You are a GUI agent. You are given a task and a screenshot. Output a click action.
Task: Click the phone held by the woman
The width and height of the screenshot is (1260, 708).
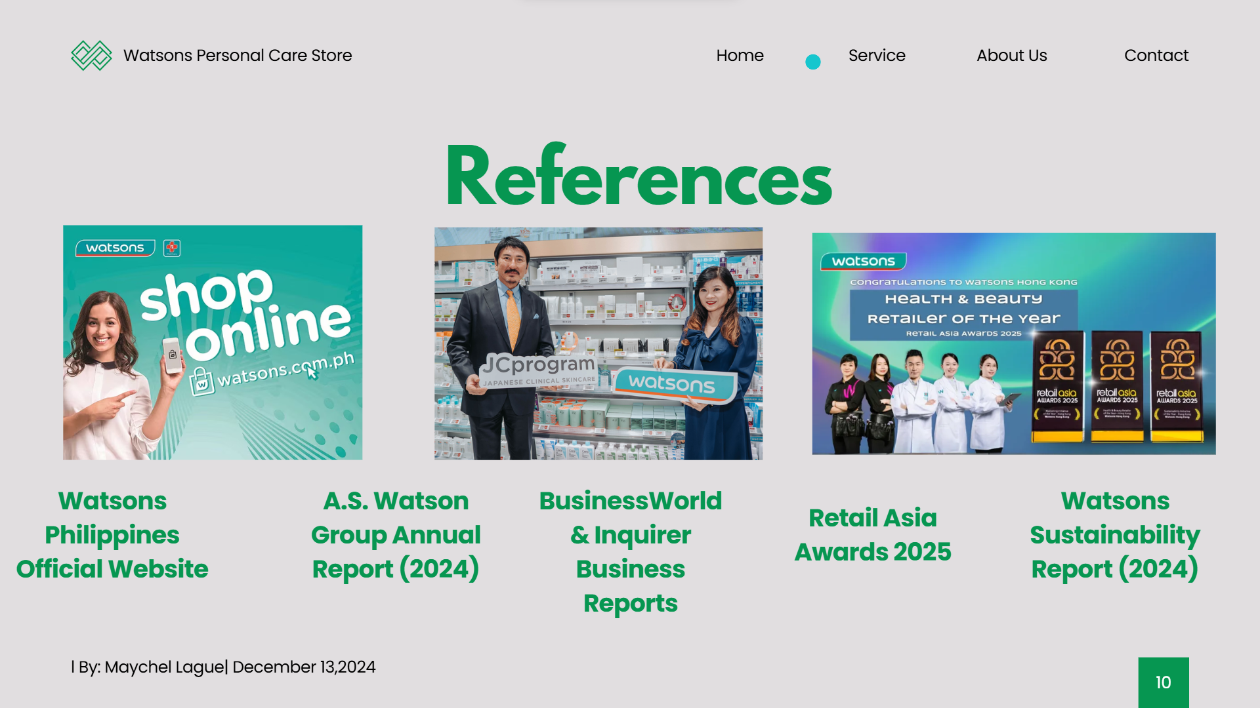172,355
